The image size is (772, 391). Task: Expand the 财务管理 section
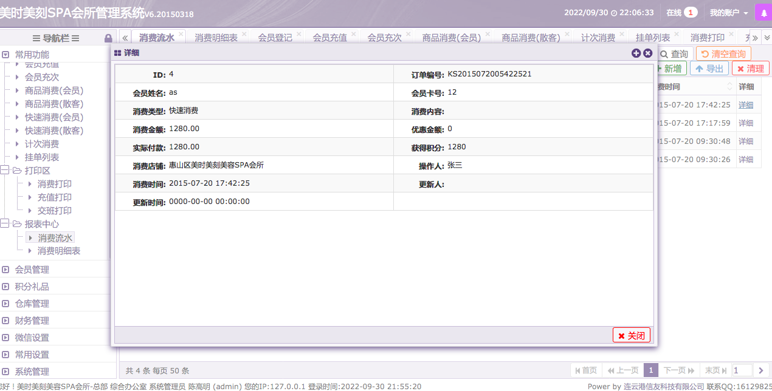click(5, 321)
